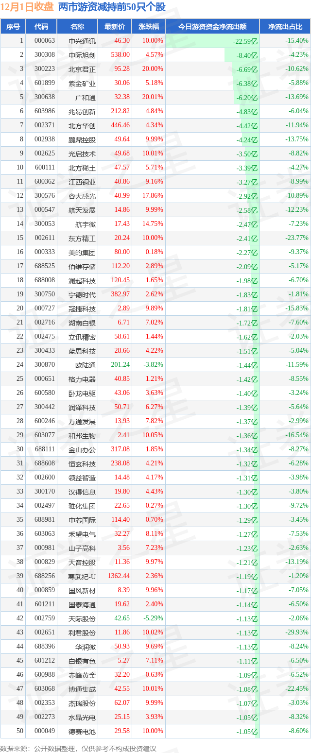Click stock code 603986
311x753 pixels.
coord(45,111)
